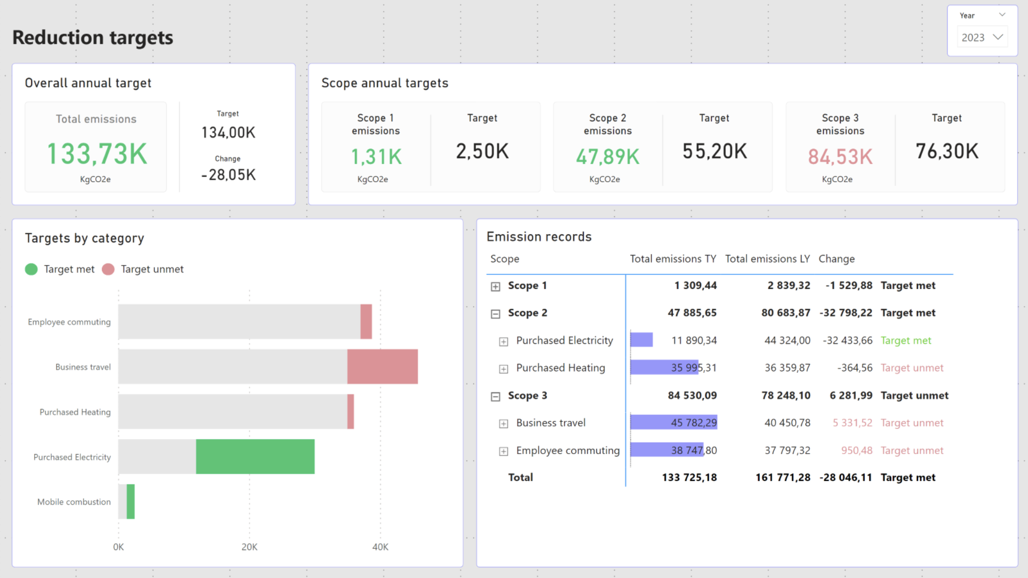This screenshot has width=1028, height=578.
Task: Click the Business travel chart axis label
Action: 83,367
